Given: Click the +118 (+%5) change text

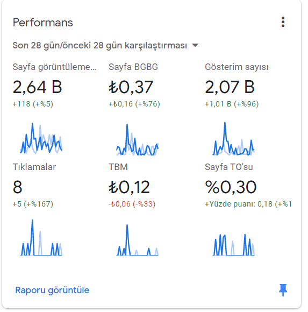Looking at the screenshot, I should (33, 104).
